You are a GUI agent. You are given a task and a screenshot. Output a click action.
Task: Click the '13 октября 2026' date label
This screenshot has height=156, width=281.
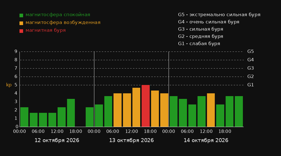pos(131,140)
